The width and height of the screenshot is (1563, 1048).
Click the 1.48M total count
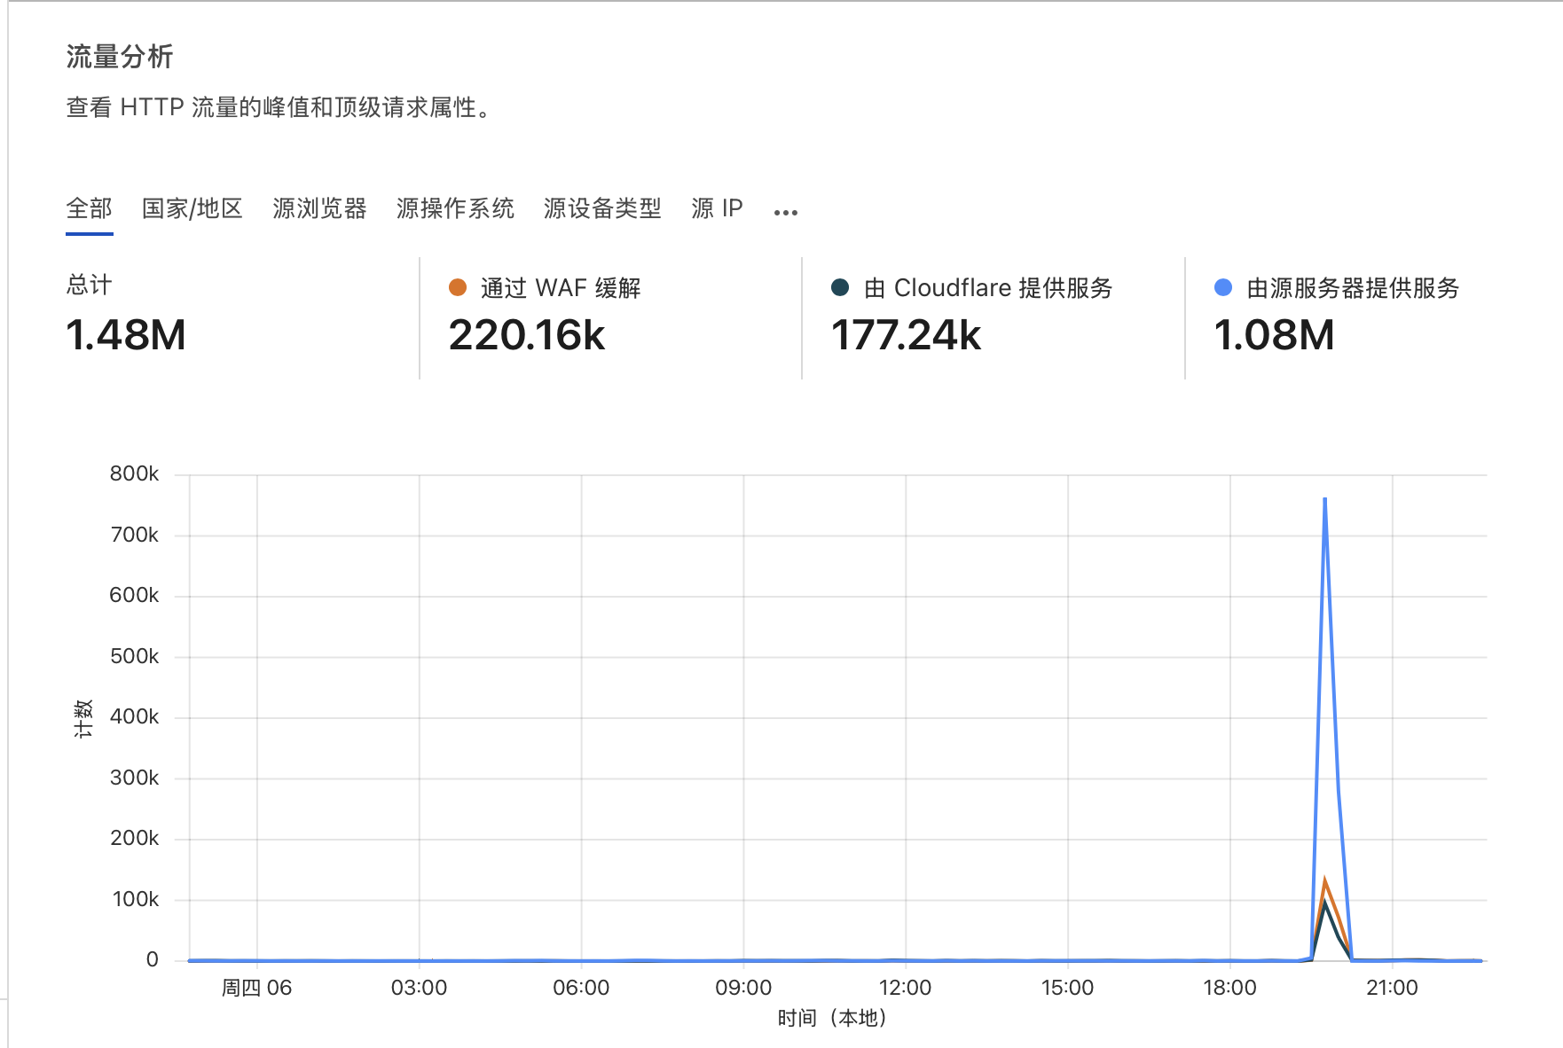126,335
